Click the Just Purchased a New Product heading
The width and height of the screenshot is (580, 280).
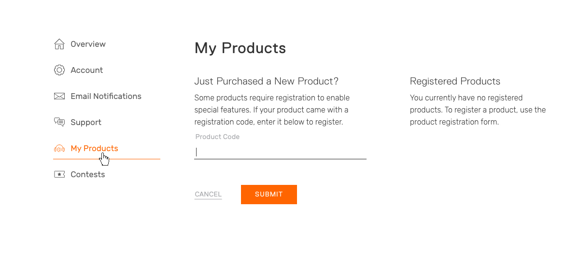(267, 81)
